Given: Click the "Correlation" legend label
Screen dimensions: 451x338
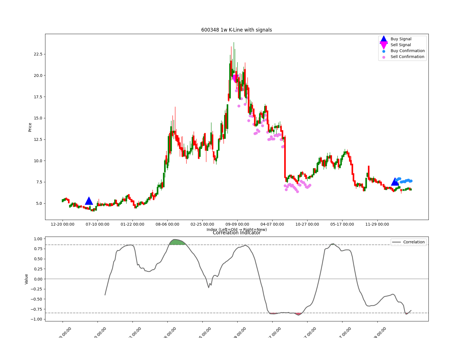Looking at the screenshot, I should coord(414,242).
